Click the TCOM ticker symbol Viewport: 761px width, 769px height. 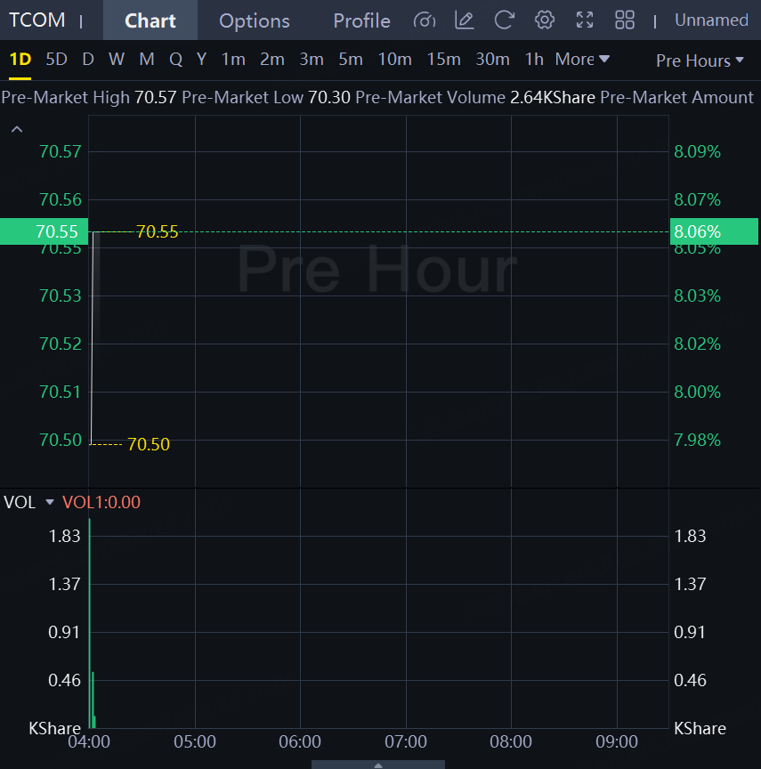point(37,20)
